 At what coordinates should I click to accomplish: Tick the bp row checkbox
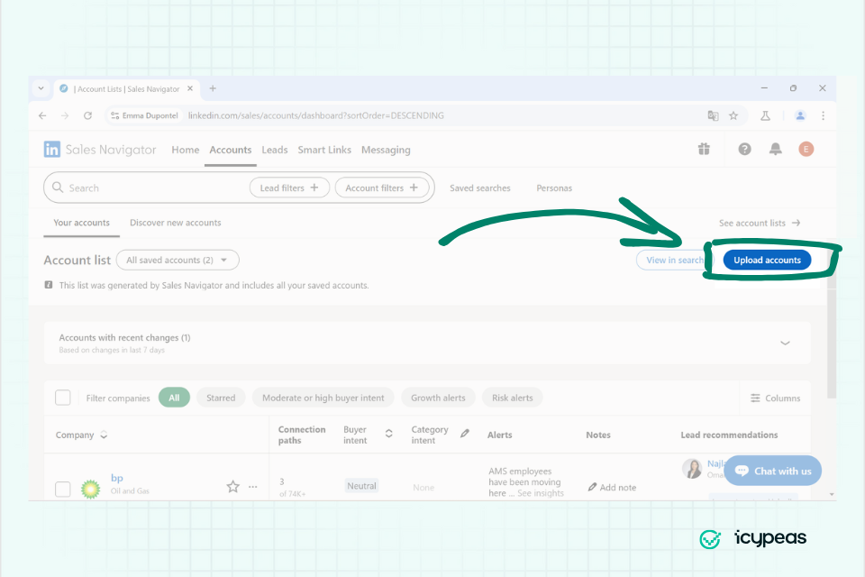click(x=63, y=490)
